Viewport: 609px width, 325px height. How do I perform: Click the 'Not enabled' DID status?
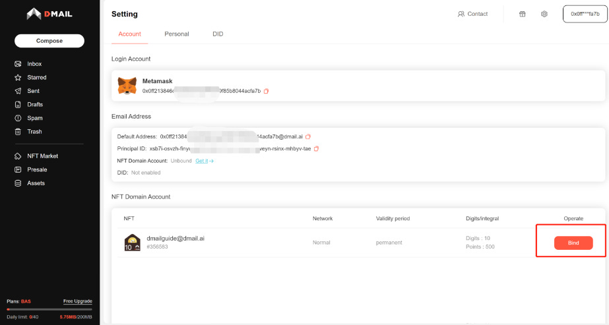[x=146, y=173]
